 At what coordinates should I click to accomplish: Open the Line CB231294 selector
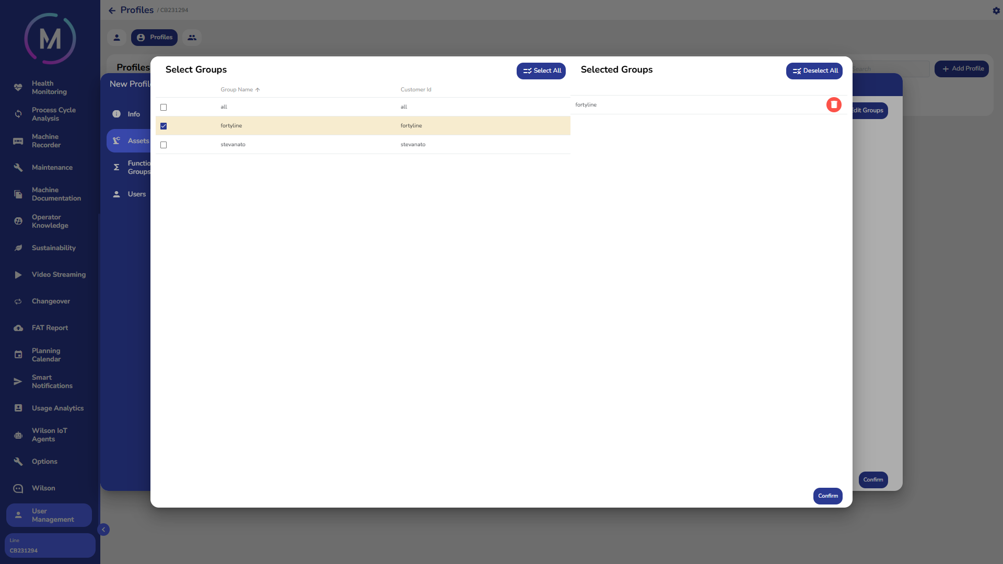pos(50,546)
